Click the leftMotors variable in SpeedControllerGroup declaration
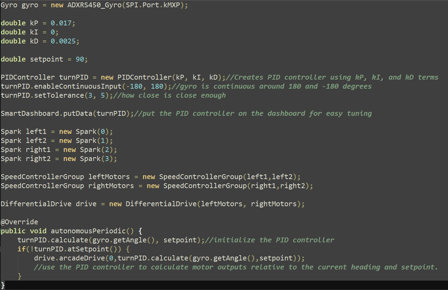The height and width of the screenshot is (290, 448). click(109, 177)
